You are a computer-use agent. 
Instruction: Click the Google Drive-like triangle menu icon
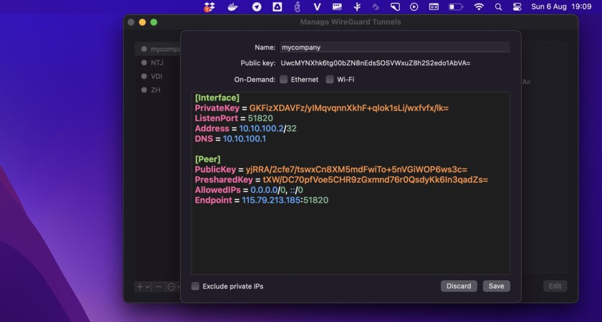277,6
